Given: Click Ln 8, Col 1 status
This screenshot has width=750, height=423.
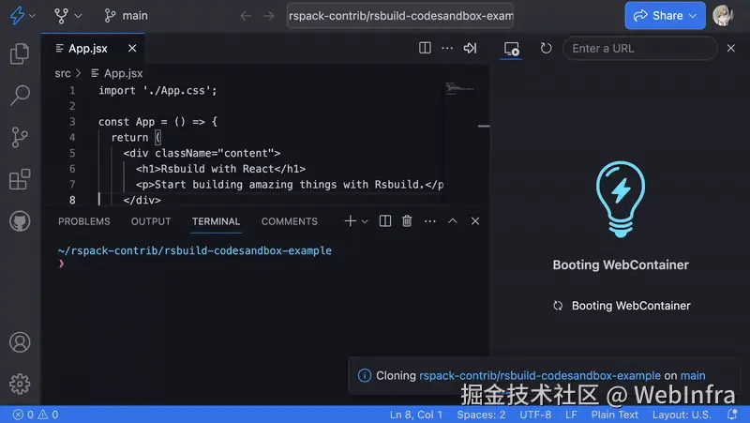Looking at the screenshot, I should pos(415,415).
